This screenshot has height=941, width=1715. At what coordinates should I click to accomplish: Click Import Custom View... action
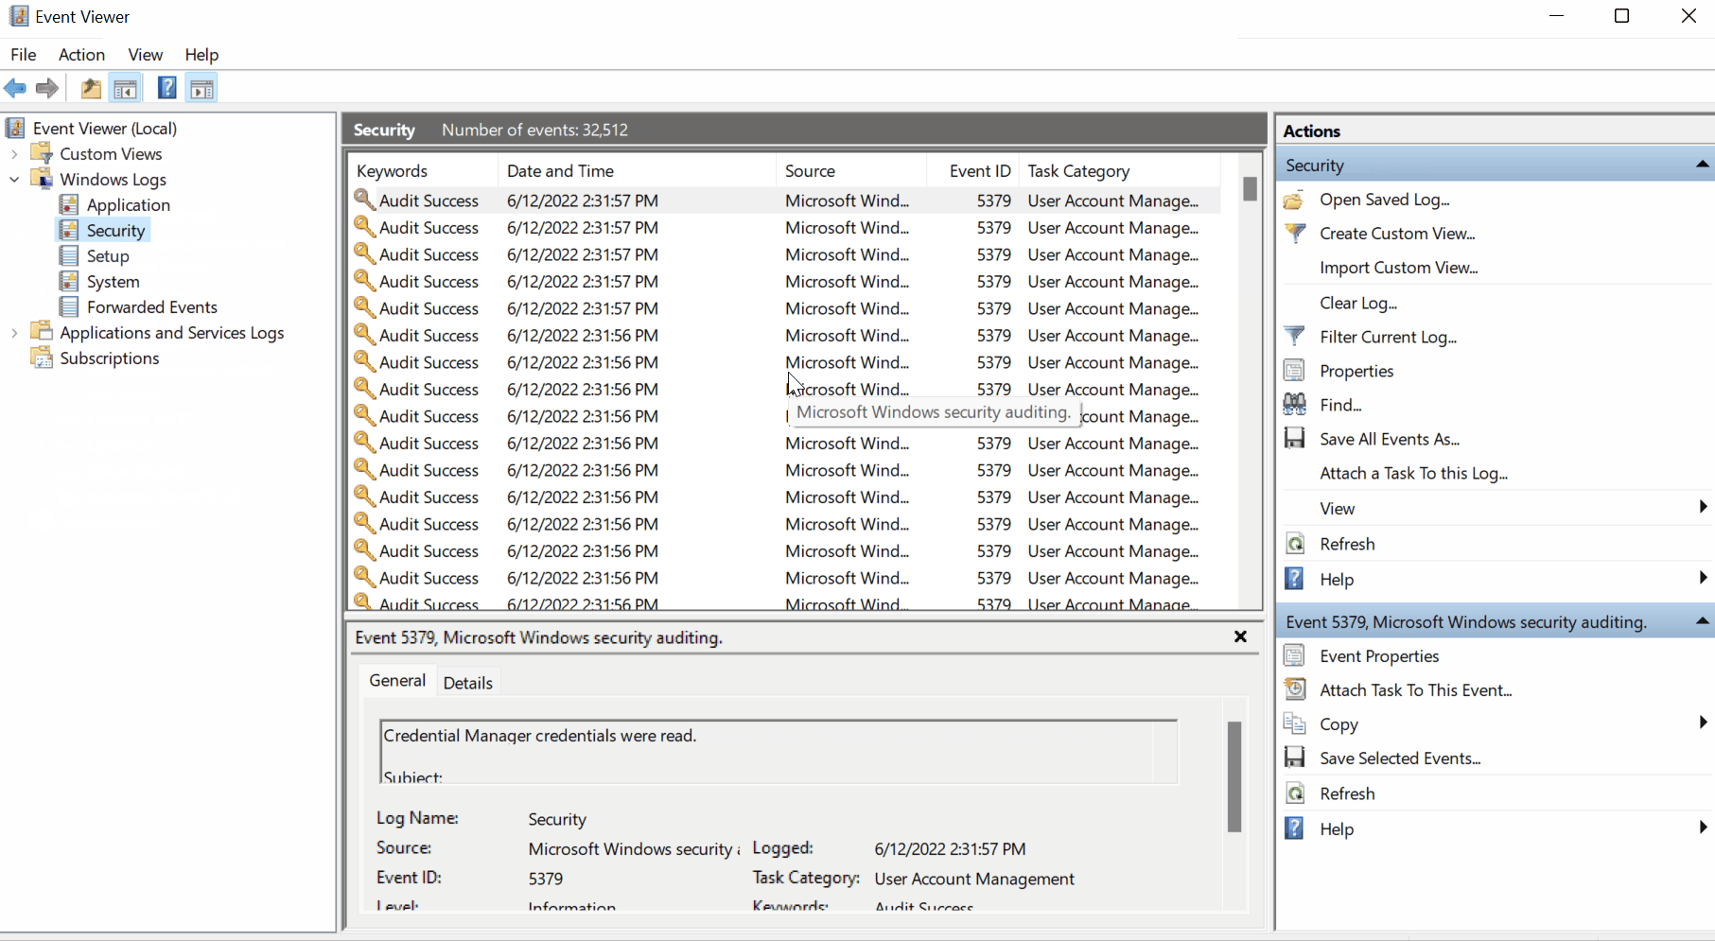[1399, 268]
